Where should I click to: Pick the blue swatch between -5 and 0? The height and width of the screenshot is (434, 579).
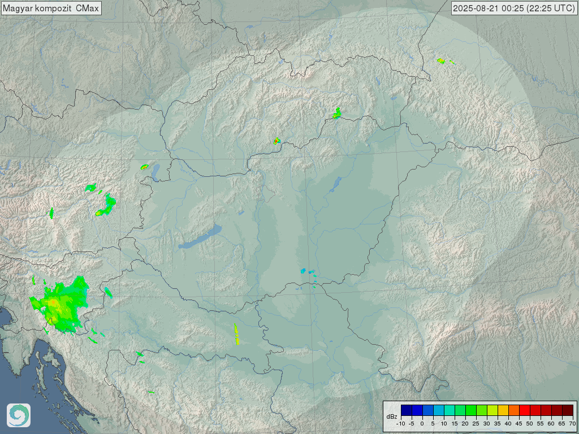[417, 410]
